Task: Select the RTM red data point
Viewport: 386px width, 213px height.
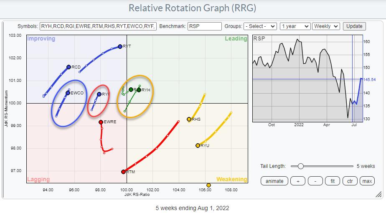Action: [x=123, y=172]
